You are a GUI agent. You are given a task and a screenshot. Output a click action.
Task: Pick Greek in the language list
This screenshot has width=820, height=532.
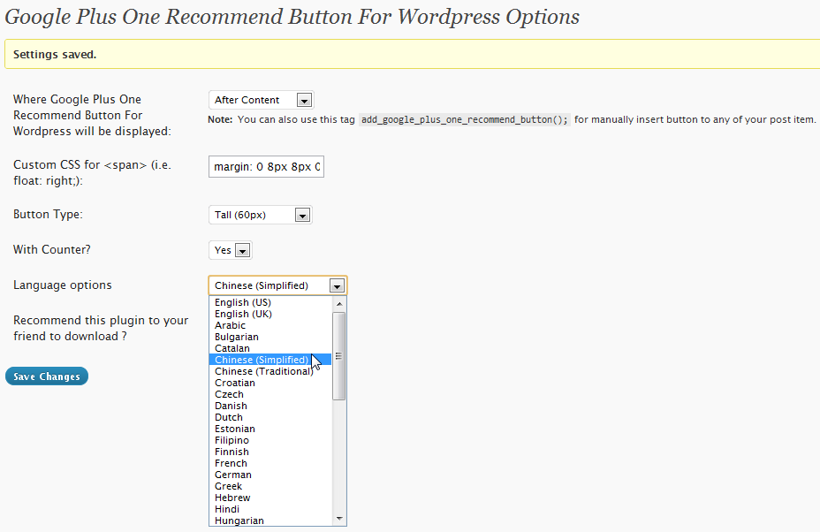coord(270,487)
